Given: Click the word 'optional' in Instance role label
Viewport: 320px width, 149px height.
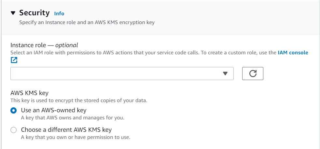Looking at the screenshot, I should point(67,45).
